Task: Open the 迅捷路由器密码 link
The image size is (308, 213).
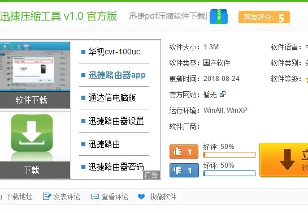Action: pos(116,167)
